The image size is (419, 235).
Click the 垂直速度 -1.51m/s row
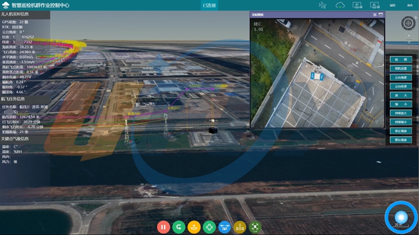click(x=19, y=62)
